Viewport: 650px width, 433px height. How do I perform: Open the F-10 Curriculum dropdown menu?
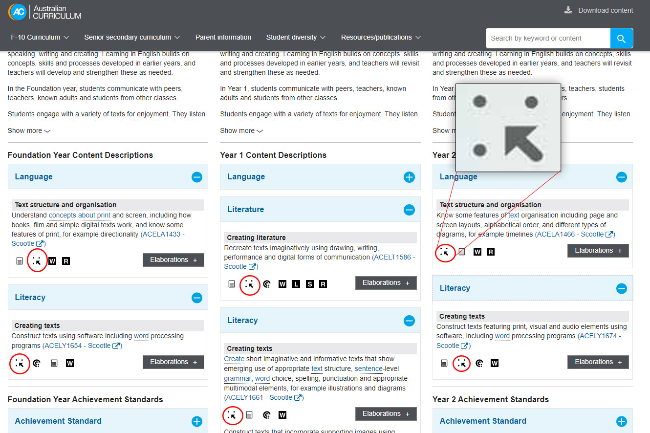(x=40, y=37)
